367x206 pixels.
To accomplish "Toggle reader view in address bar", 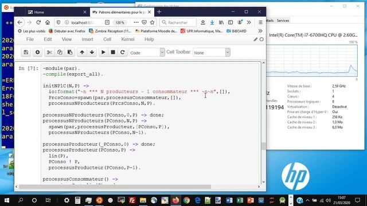I will (x=107, y=22).
